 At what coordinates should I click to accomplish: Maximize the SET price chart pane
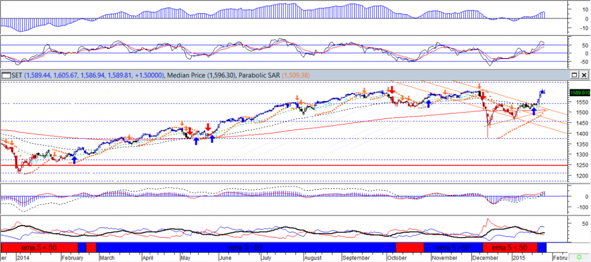coord(574,75)
